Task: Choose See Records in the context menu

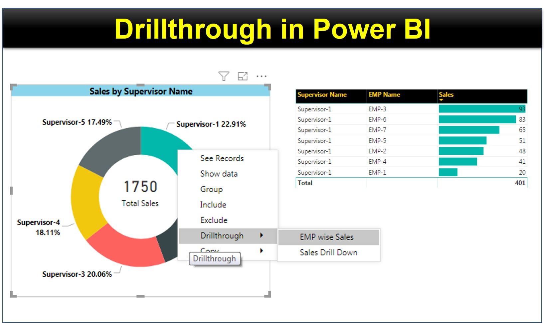Action: (222, 158)
